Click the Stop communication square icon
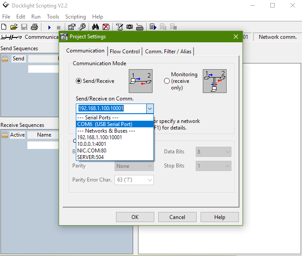This screenshot has height=256, width=302. 59,27
